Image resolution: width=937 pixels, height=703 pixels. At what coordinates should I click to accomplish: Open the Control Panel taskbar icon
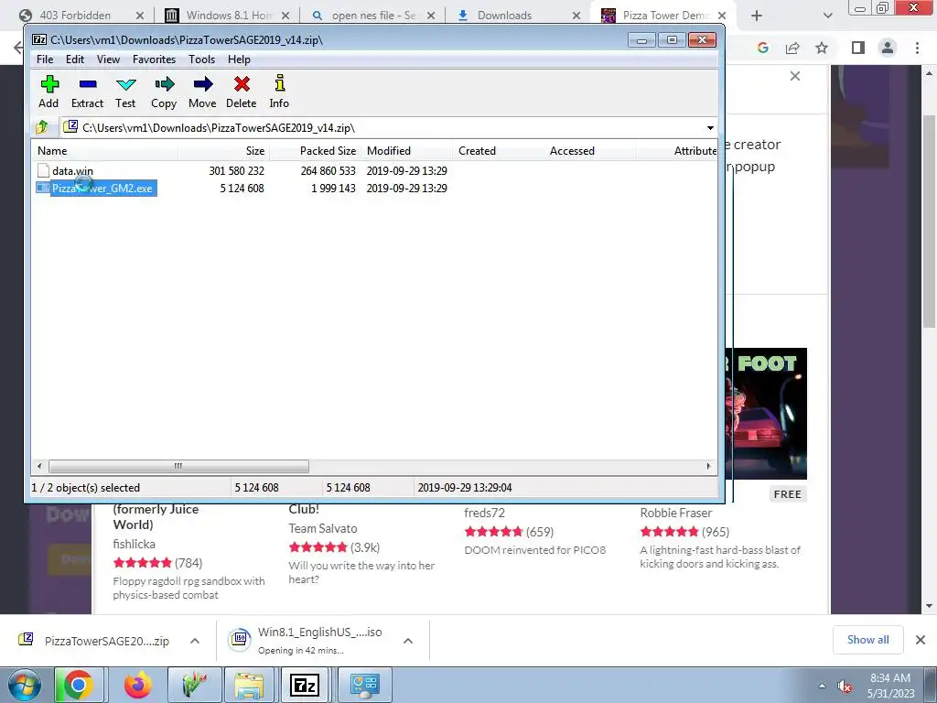(364, 685)
